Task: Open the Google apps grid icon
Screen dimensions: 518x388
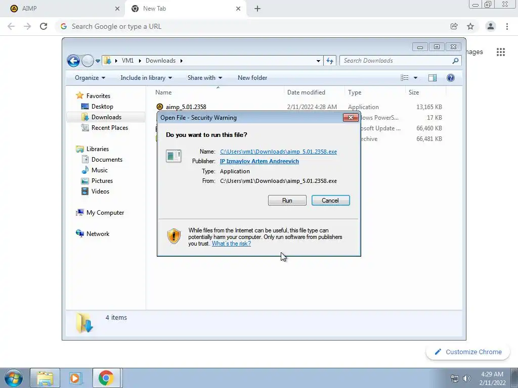Action: (x=501, y=52)
